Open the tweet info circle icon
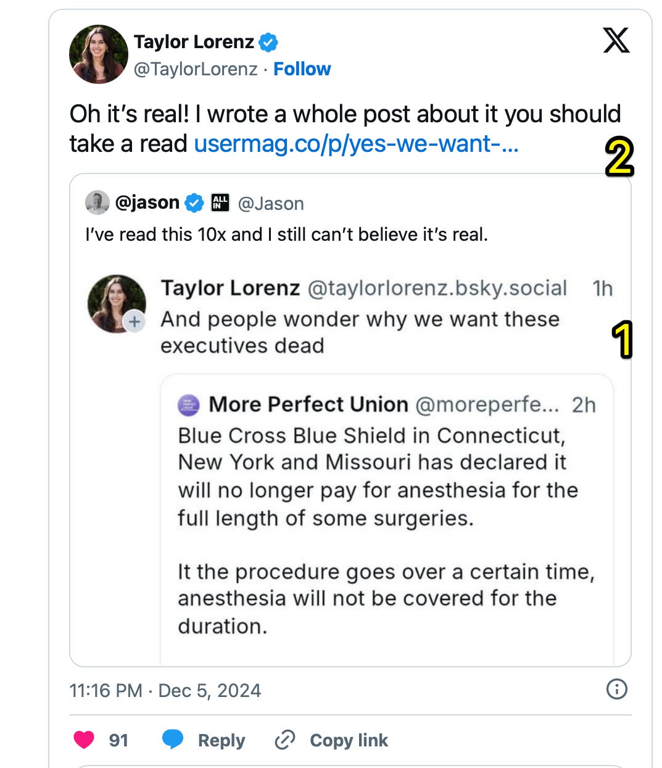This screenshot has height=768, width=662. pos(616,689)
